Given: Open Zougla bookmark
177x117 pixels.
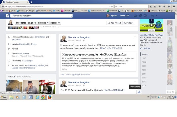Looking at the screenshot, I should 170,11.
